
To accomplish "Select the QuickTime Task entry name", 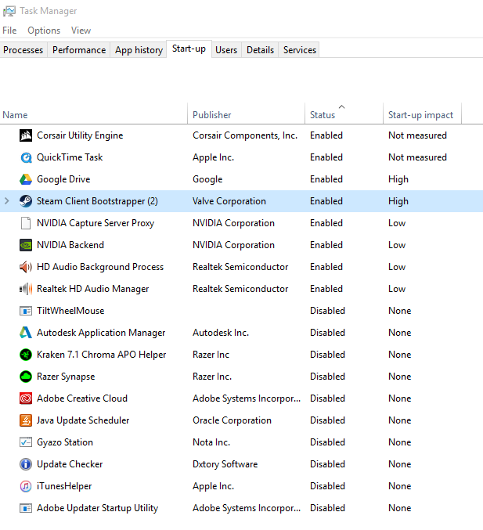I will point(70,157).
